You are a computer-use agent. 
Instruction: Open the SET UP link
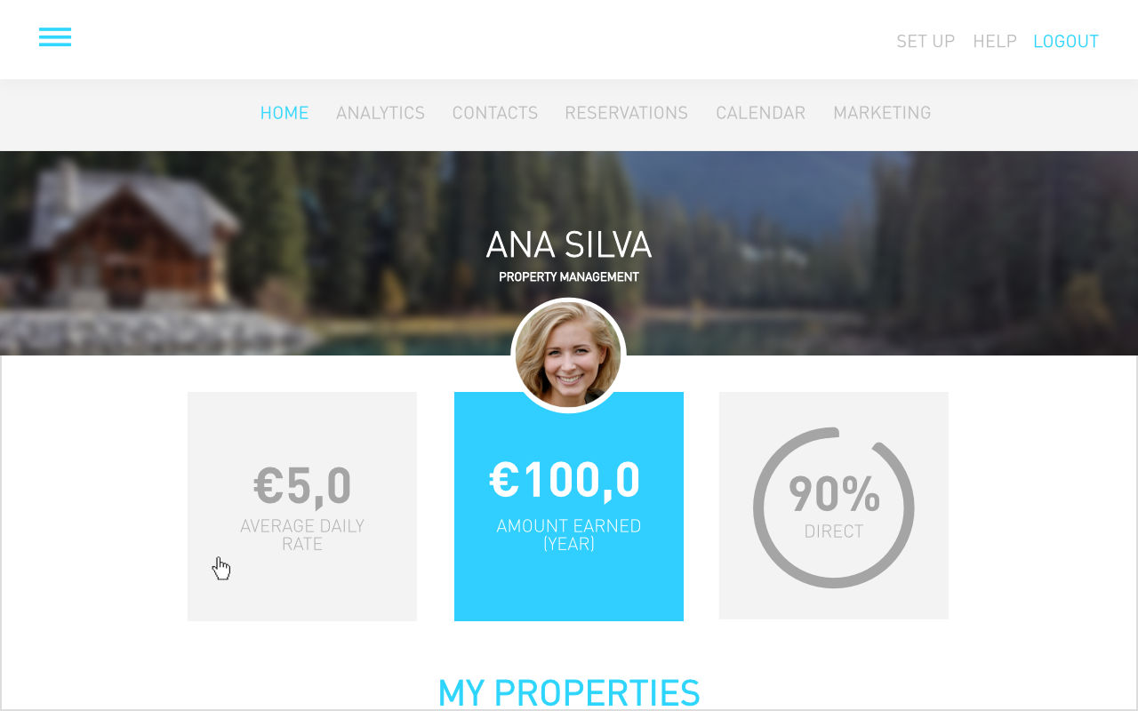(x=926, y=42)
